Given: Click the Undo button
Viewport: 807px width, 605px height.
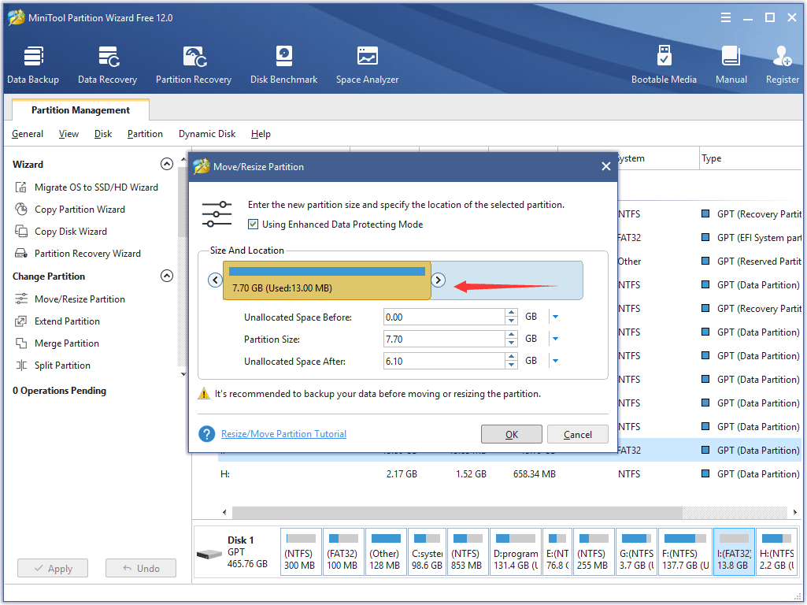Looking at the screenshot, I should tap(140, 569).
